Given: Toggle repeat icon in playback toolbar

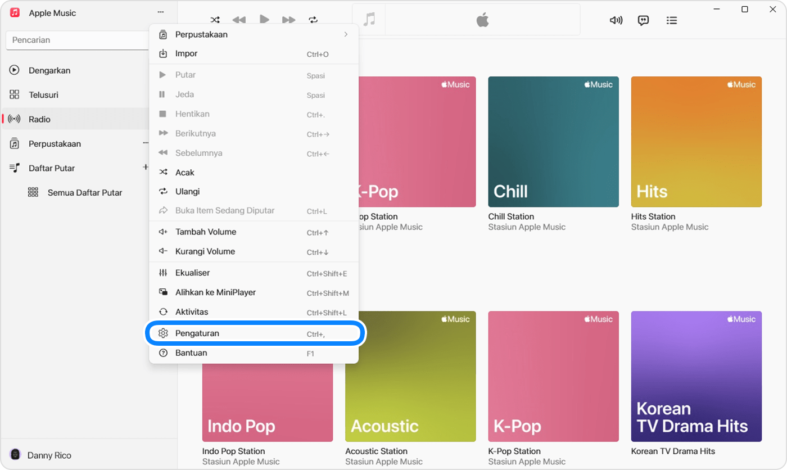Looking at the screenshot, I should point(313,20).
